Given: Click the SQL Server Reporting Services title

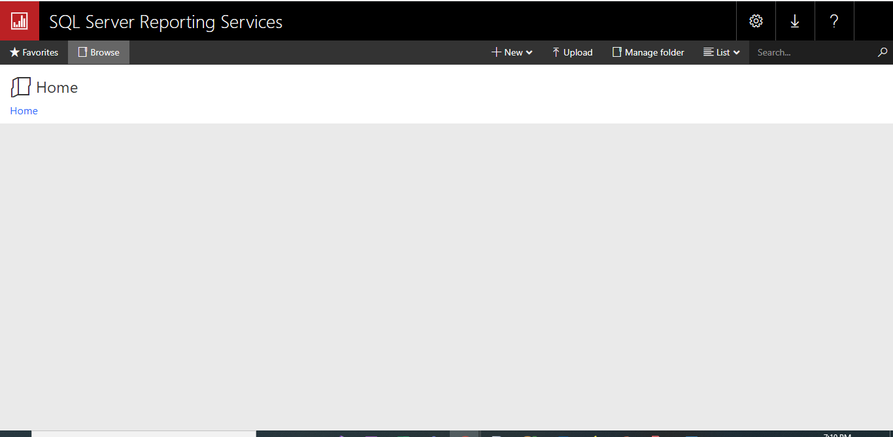Looking at the screenshot, I should tap(166, 22).
